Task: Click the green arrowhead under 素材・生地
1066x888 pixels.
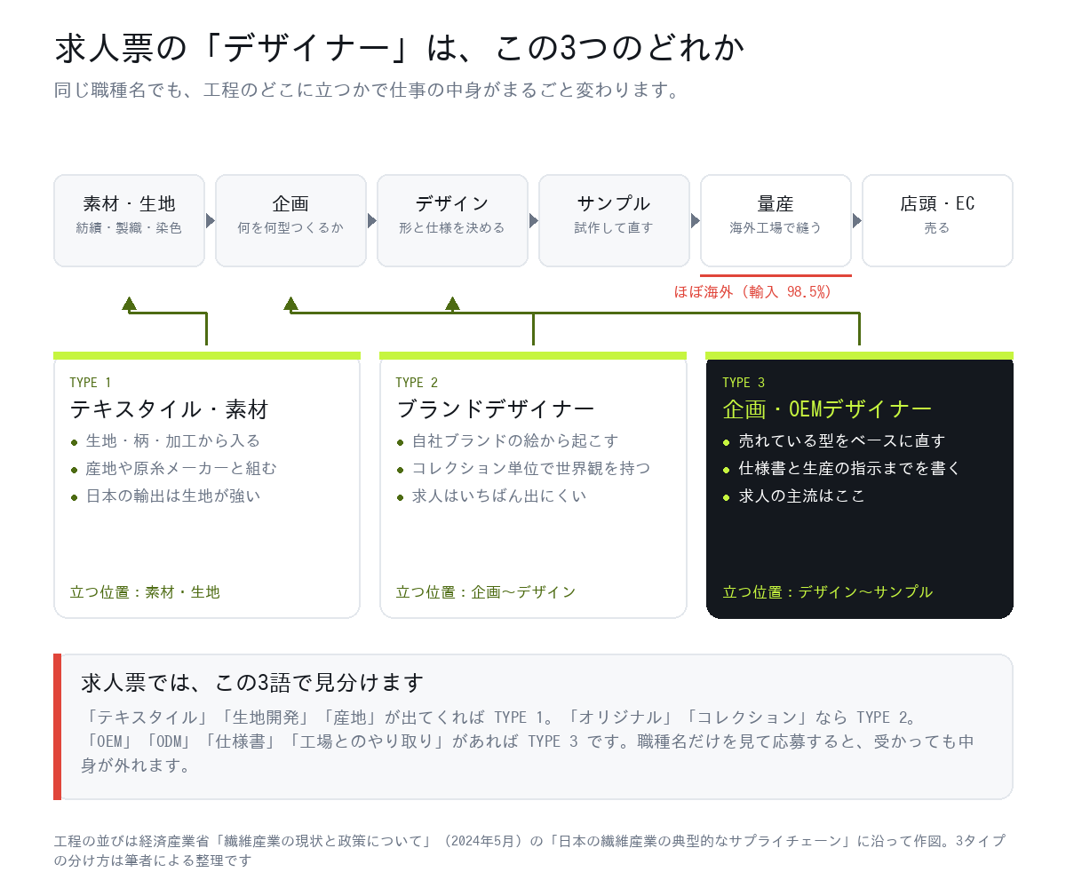Action: [x=129, y=303]
